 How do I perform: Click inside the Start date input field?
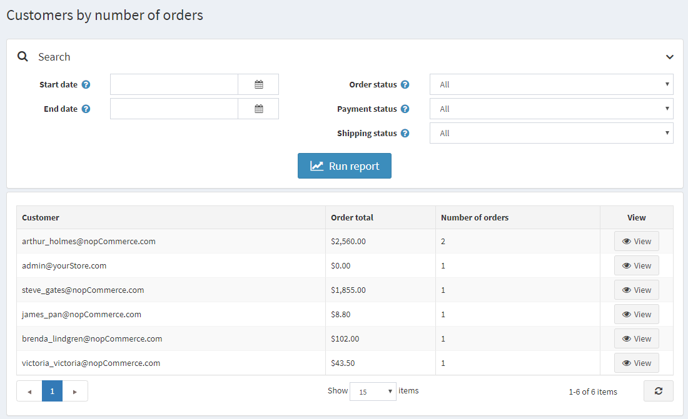coord(174,84)
